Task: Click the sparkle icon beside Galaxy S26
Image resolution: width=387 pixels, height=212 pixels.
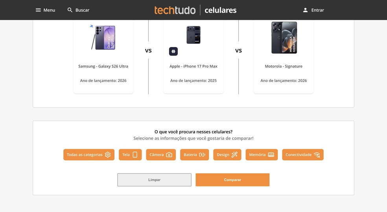Action: pyautogui.click(x=92, y=26)
